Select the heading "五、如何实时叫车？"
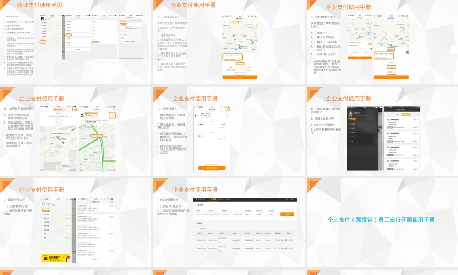Image resolution: width=458 pixels, height=275 pixels. point(169,17)
